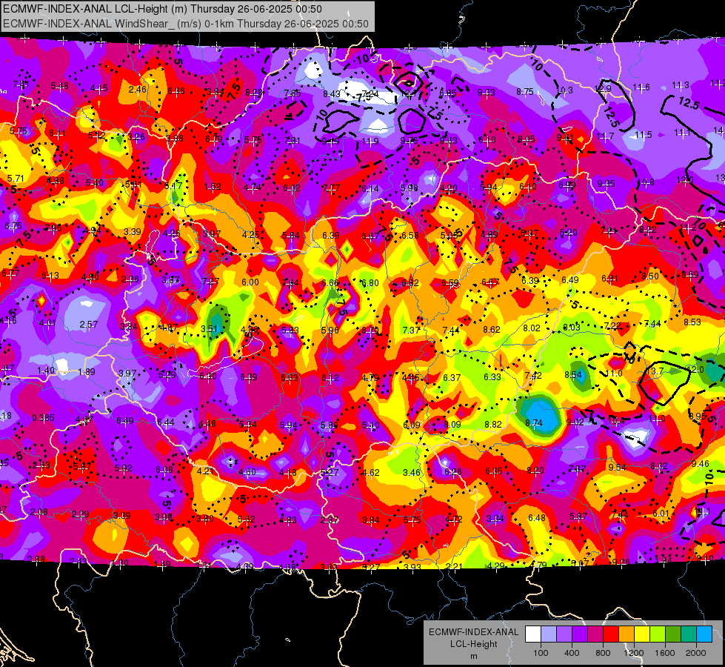Click the 6.80 grid value
The height and width of the screenshot is (667, 725).
[x=370, y=282]
